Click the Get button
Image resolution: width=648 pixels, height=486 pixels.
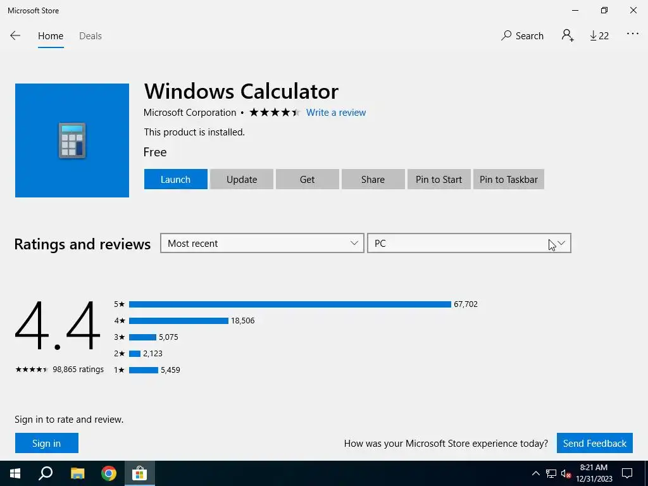pos(308,179)
